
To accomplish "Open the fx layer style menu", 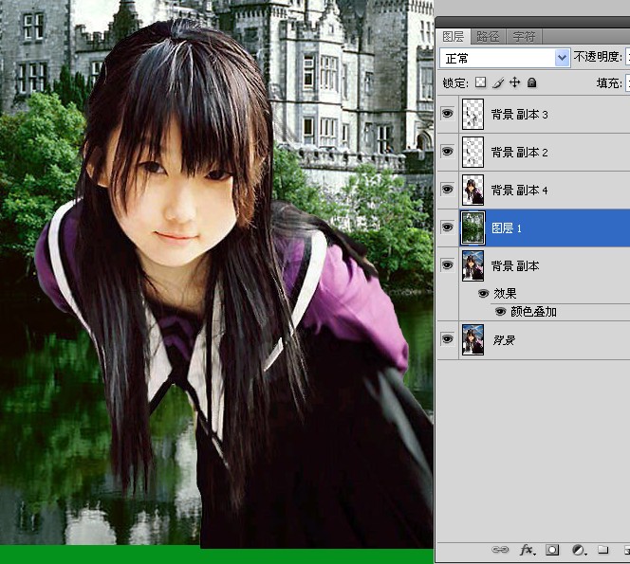I will coord(528,550).
